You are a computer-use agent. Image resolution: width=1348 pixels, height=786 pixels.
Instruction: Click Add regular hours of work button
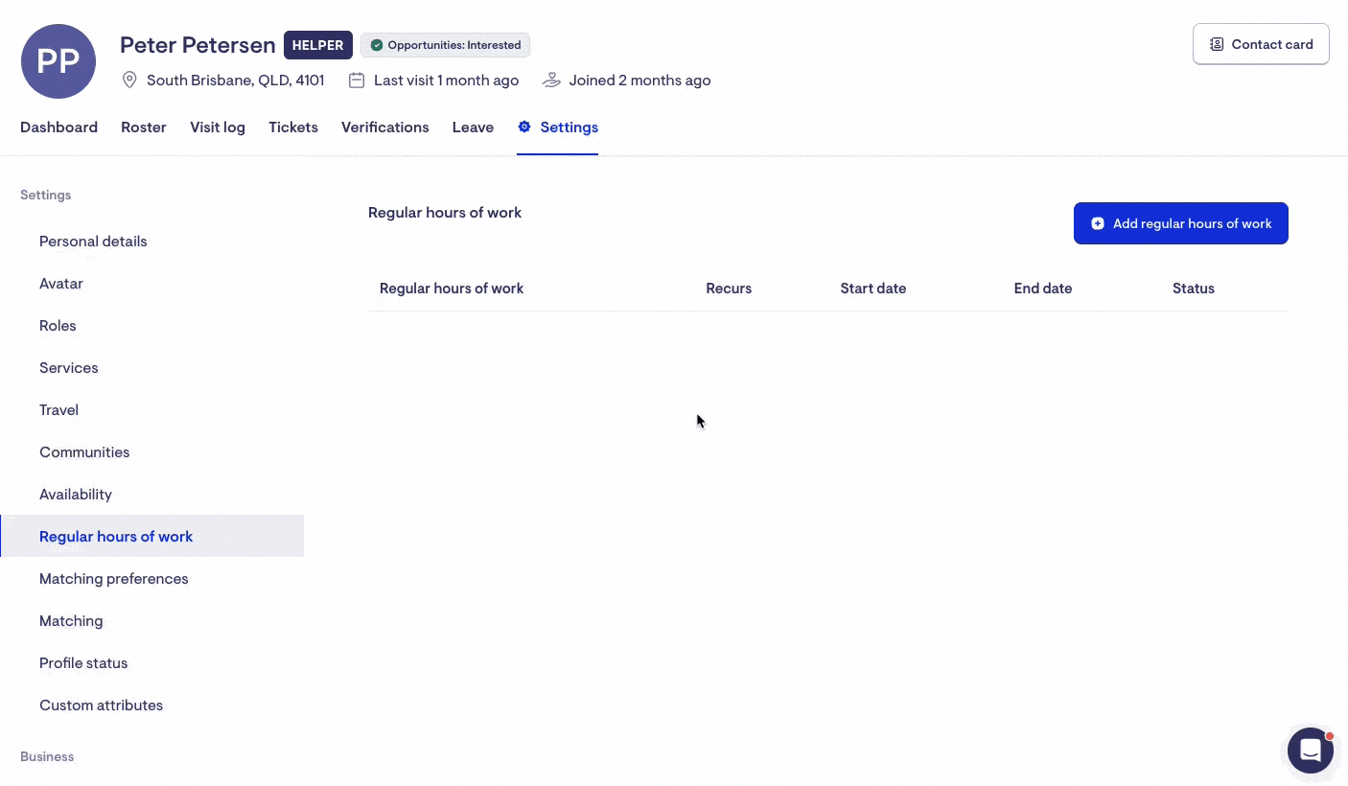tap(1180, 223)
